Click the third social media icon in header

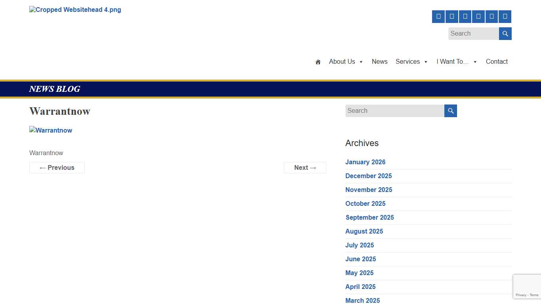click(465, 17)
